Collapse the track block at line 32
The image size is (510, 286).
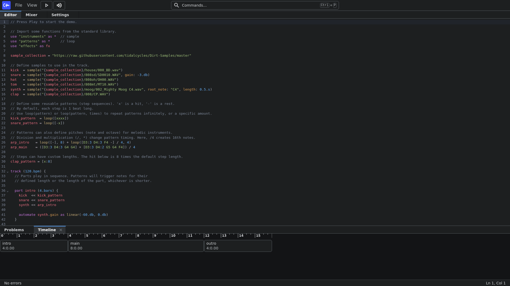pos(7,172)
